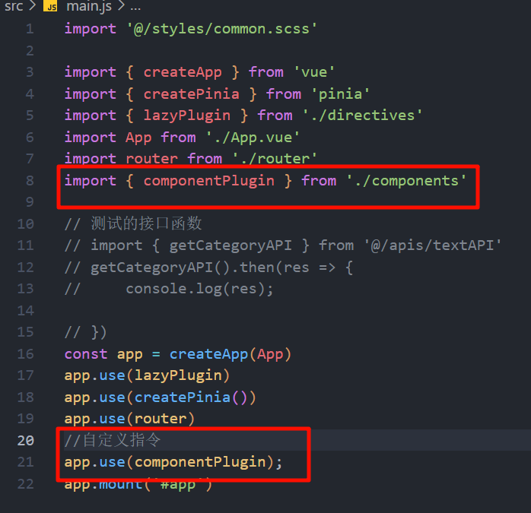Click line number 20 in the gutter
This screenshot has width=531, height=513.
point(26,441)
